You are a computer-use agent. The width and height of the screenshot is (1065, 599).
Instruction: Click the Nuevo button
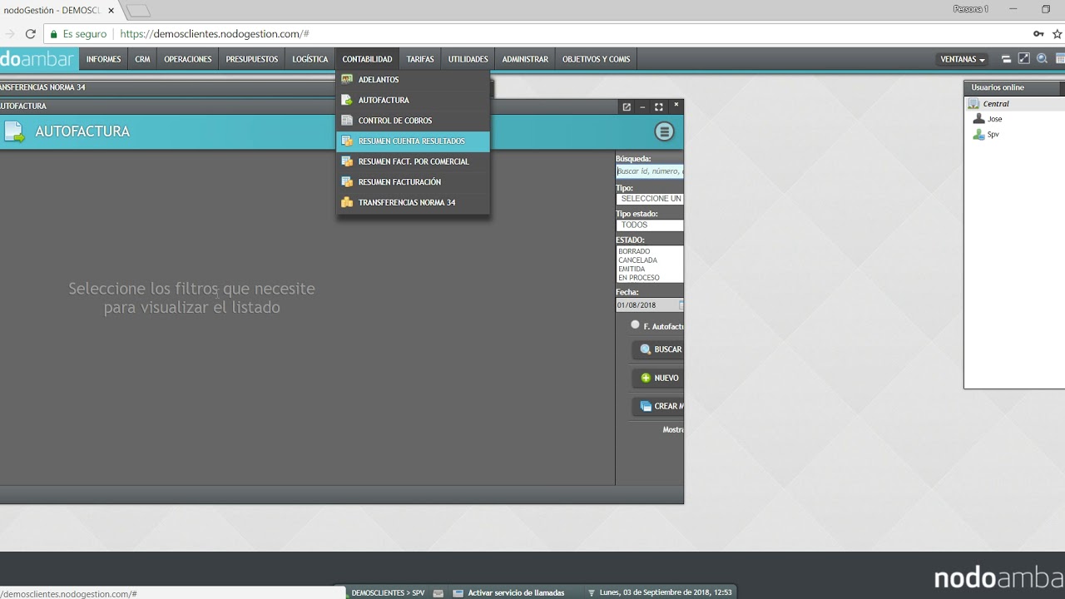click(658, 379)
